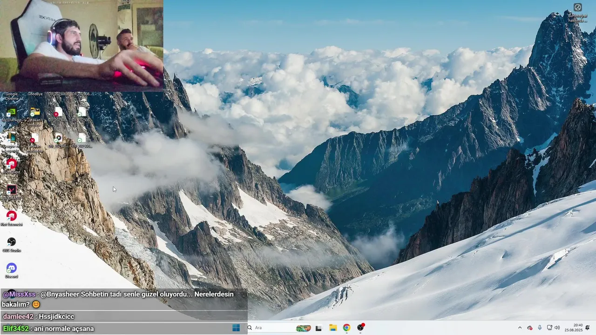Screen dimensions: 596x335
Task: Open the clock showing 20:40 25.08.2025
Action: [x=574, y=328]
